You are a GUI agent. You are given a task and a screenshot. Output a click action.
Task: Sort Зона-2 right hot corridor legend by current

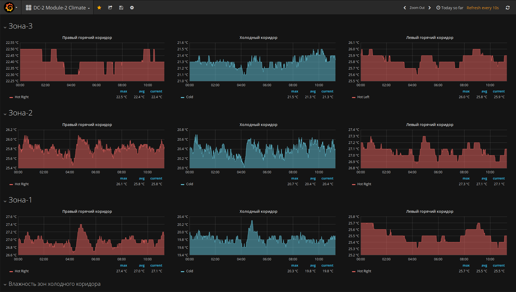click(156, 178)
